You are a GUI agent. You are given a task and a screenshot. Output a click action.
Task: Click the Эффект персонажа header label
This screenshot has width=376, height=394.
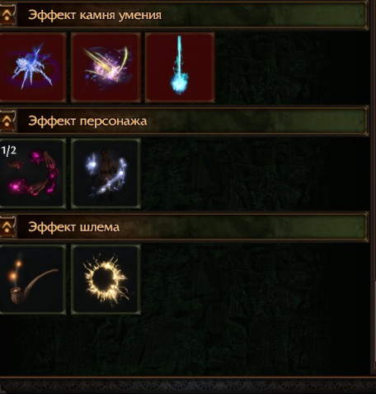click(x=87, y=121)
